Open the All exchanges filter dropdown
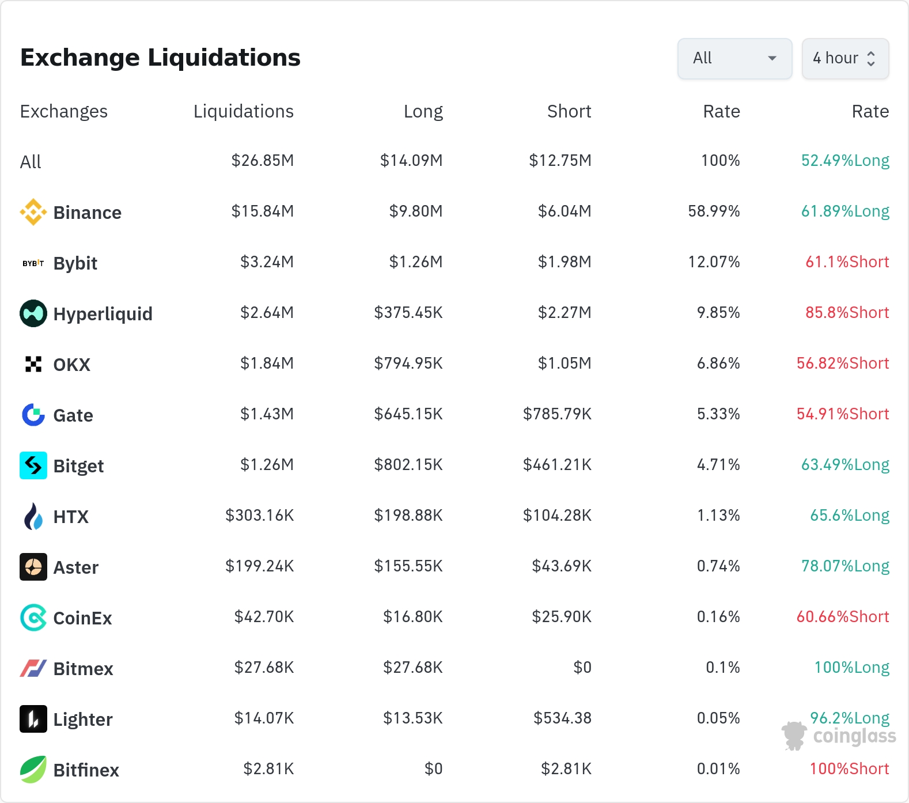Viewport: 909px width, 803px height. tap(734, 58)
